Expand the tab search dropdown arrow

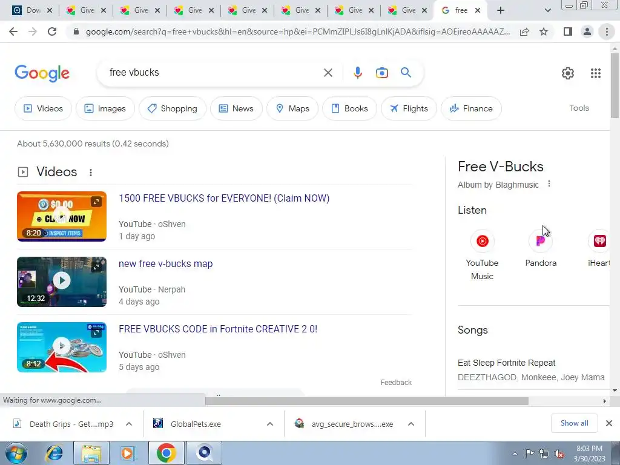(547, 11)
